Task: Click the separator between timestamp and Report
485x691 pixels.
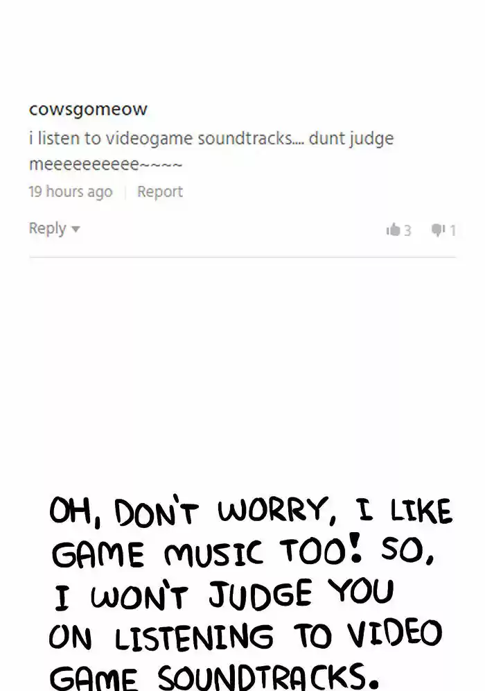Action: 125,192
